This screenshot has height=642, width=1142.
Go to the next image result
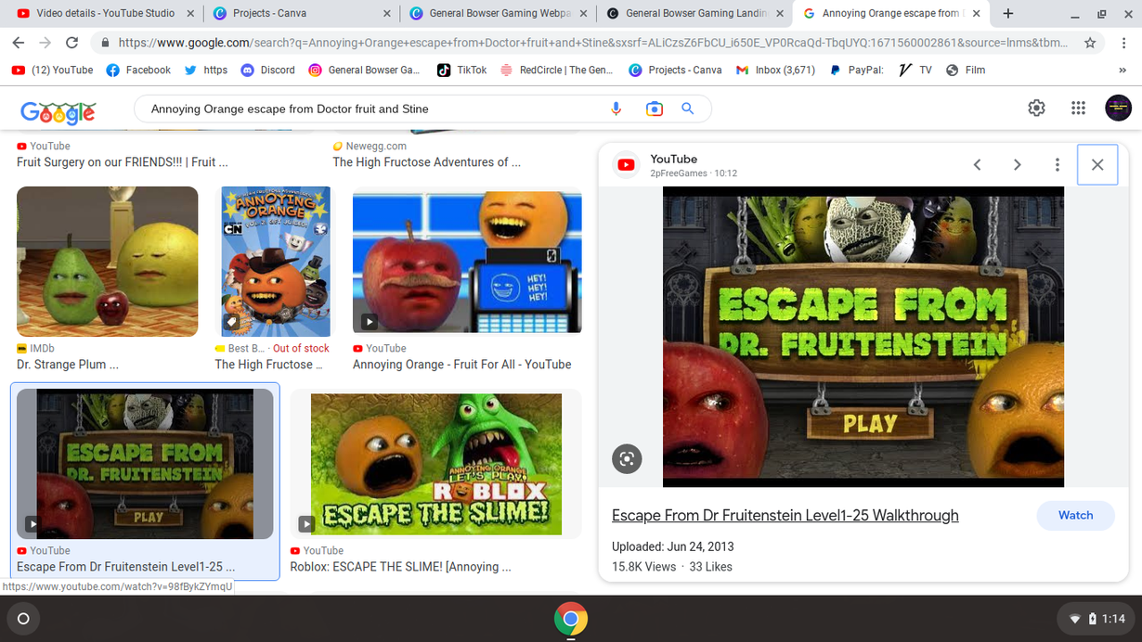(x=1017, y=165)
